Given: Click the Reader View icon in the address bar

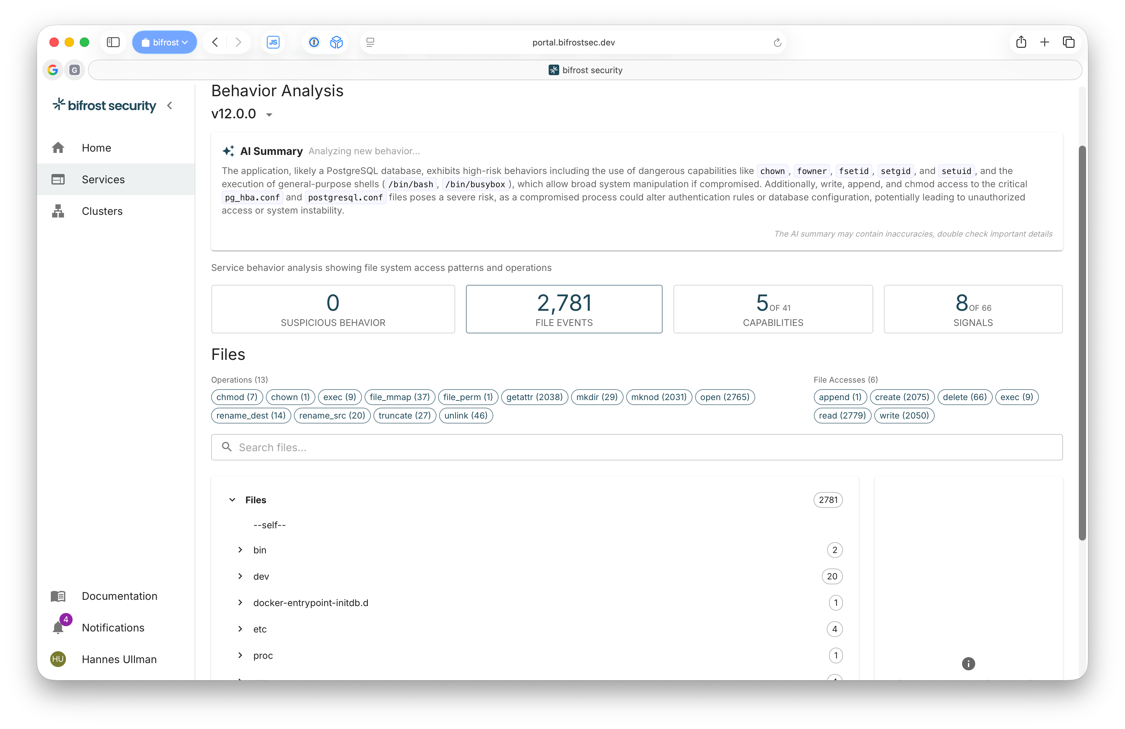Looking at the screenshot, I should (x=370, y=42).
